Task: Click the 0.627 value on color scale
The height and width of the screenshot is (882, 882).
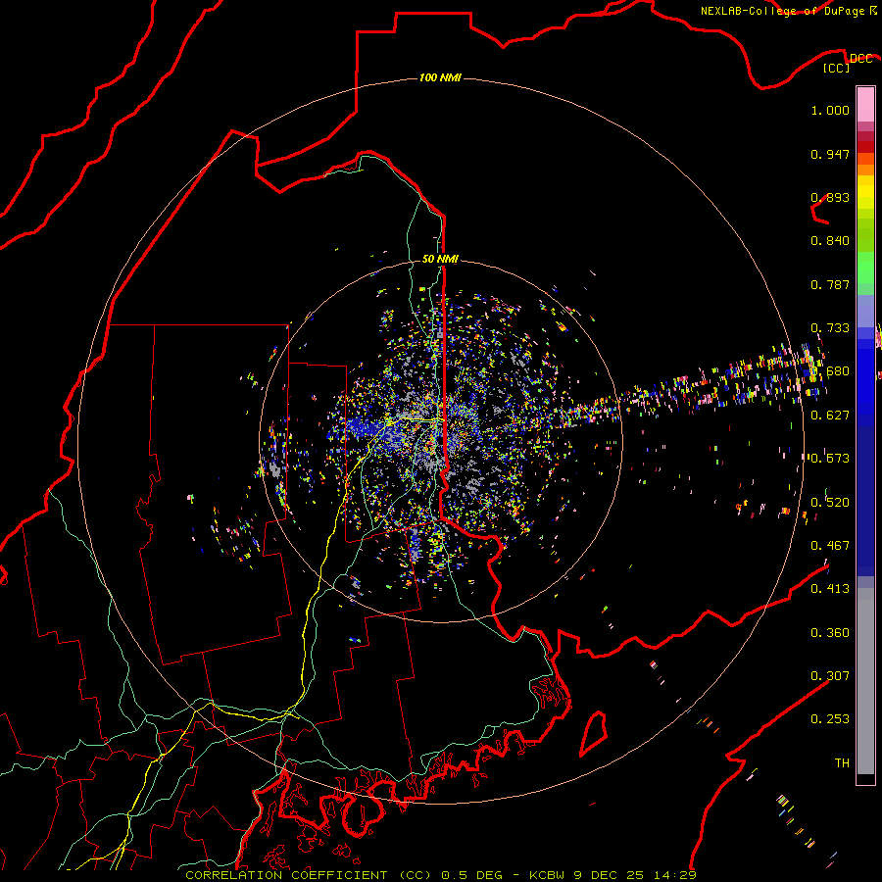Action: (x=830, y=416)
